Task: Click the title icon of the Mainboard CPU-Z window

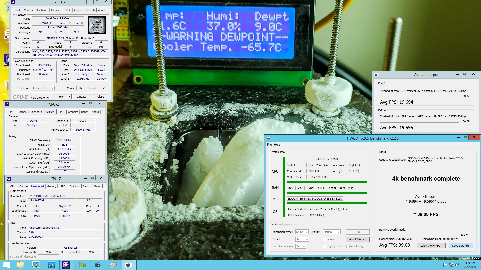Action: click(x=9, y=178)
